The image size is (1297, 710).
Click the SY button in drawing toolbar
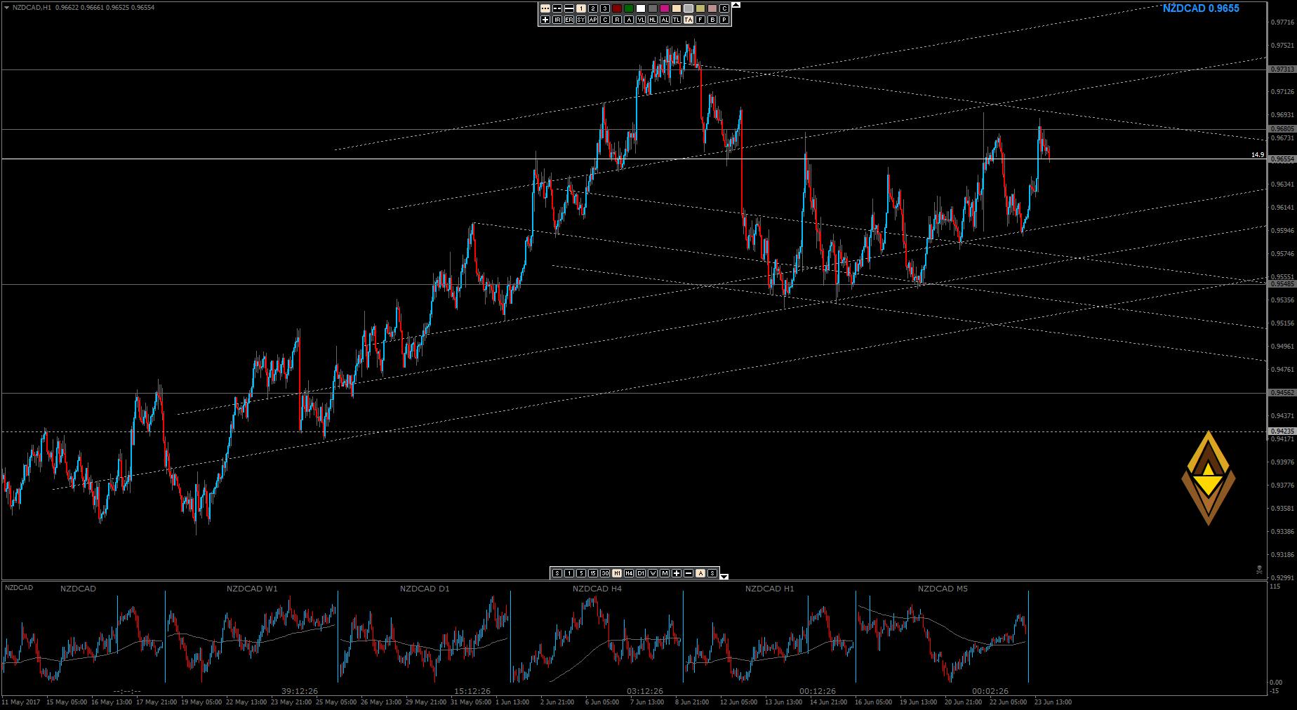[x=581, y=20]
